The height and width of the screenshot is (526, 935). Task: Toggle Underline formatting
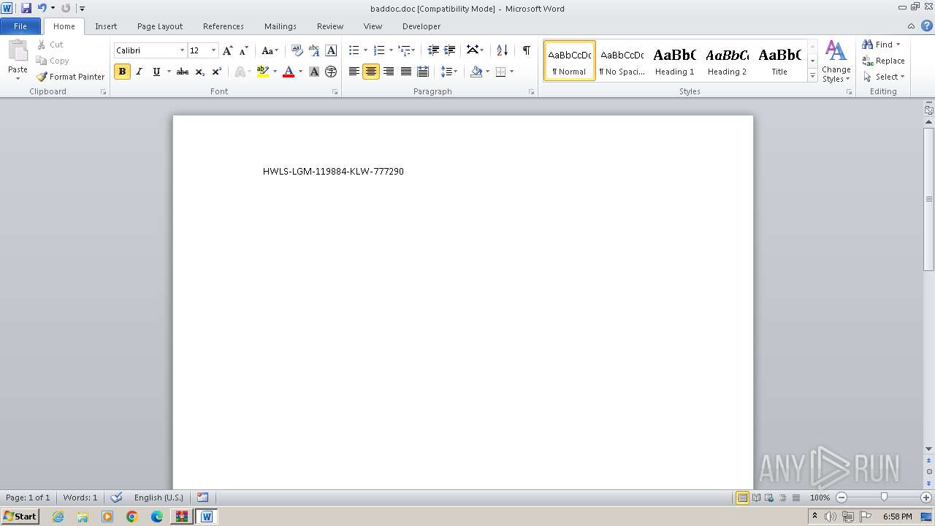point(156,72)
